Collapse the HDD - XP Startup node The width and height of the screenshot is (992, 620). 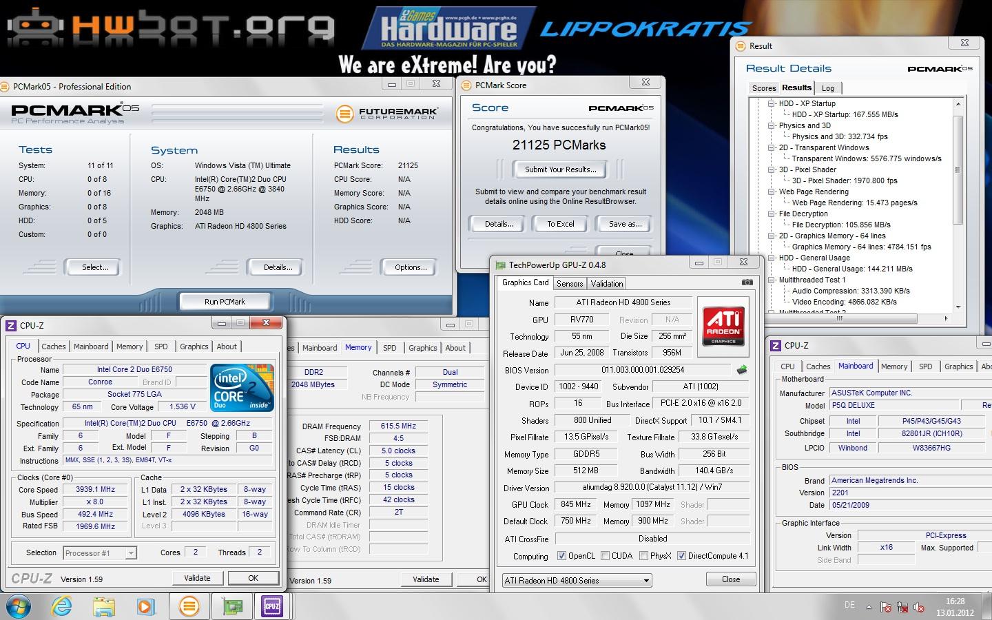pyautogui.click(x=772, y=103)
